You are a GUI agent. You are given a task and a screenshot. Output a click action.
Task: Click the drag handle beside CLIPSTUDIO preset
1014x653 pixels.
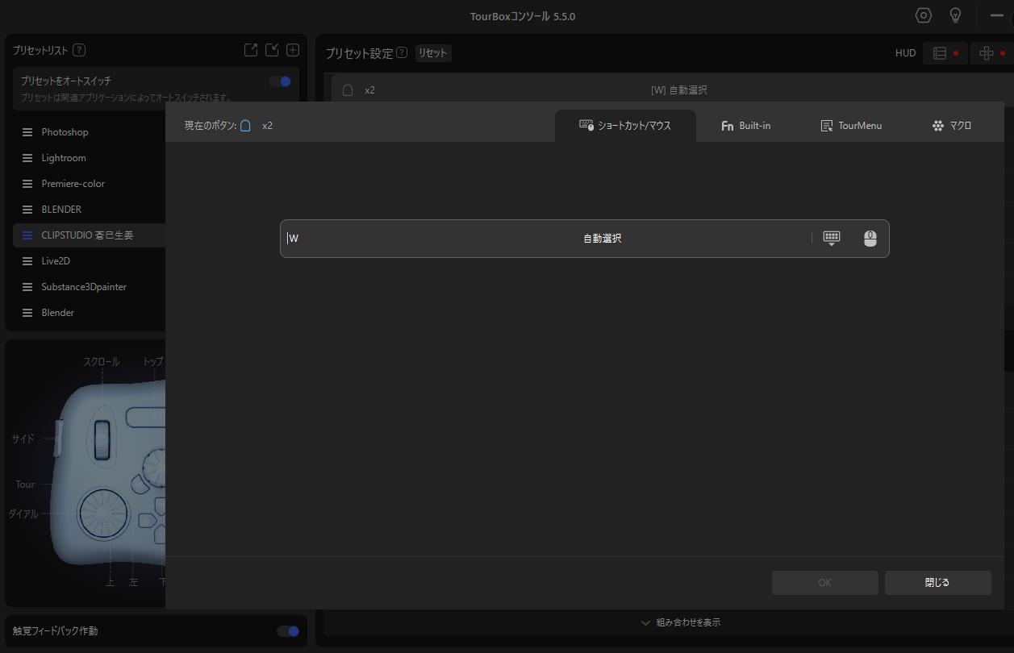click(x=27, y=235)
